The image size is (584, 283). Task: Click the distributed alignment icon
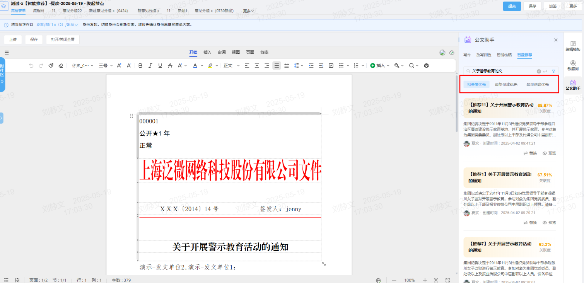[x=287, y=66]
